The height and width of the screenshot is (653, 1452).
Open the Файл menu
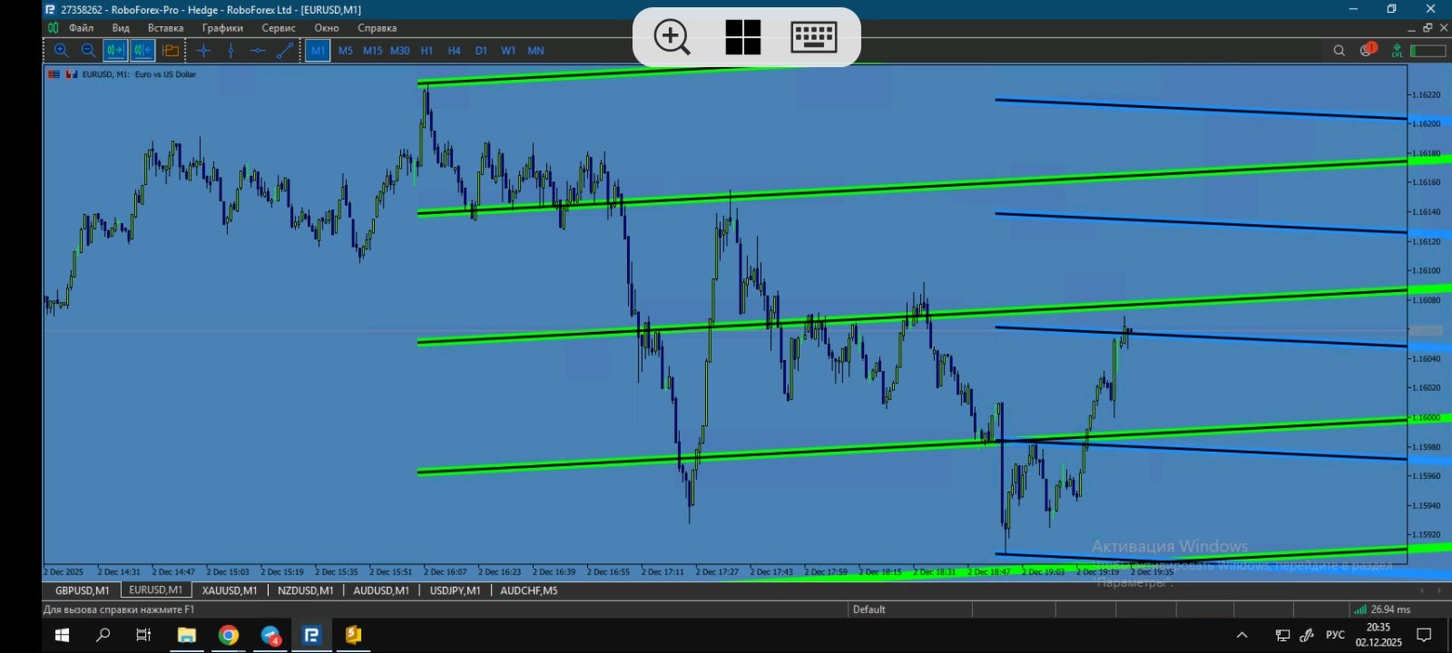tap(81, 28)
